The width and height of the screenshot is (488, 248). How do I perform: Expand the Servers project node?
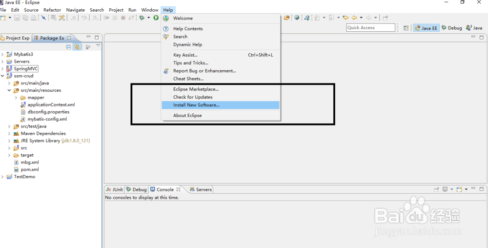pyautogui.click(x=2, y=62)
